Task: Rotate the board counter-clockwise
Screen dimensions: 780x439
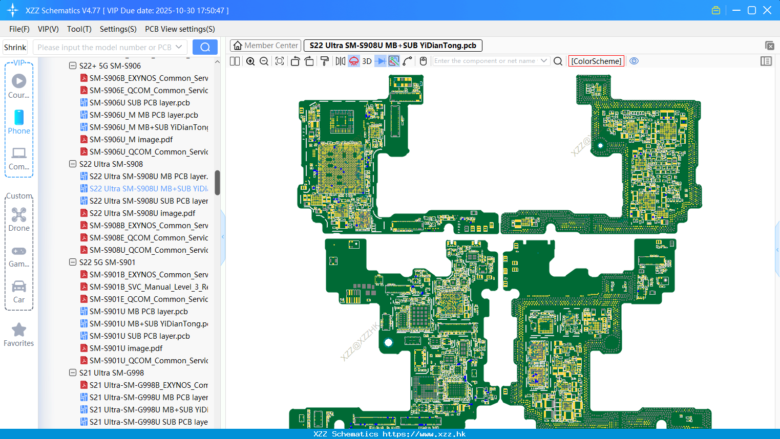Action: click(295, 61)
